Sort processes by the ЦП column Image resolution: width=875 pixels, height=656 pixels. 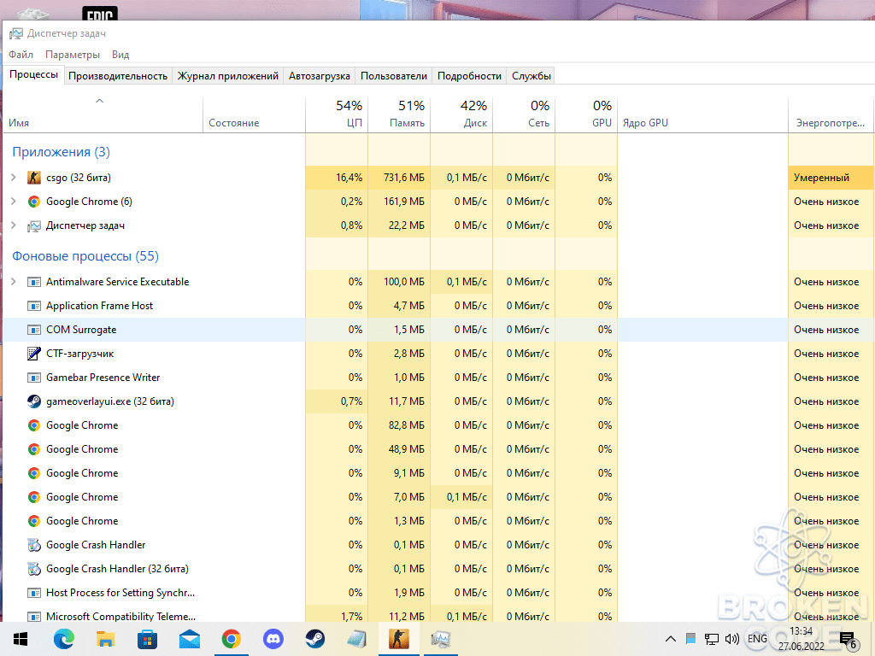(x=337, y=114)
